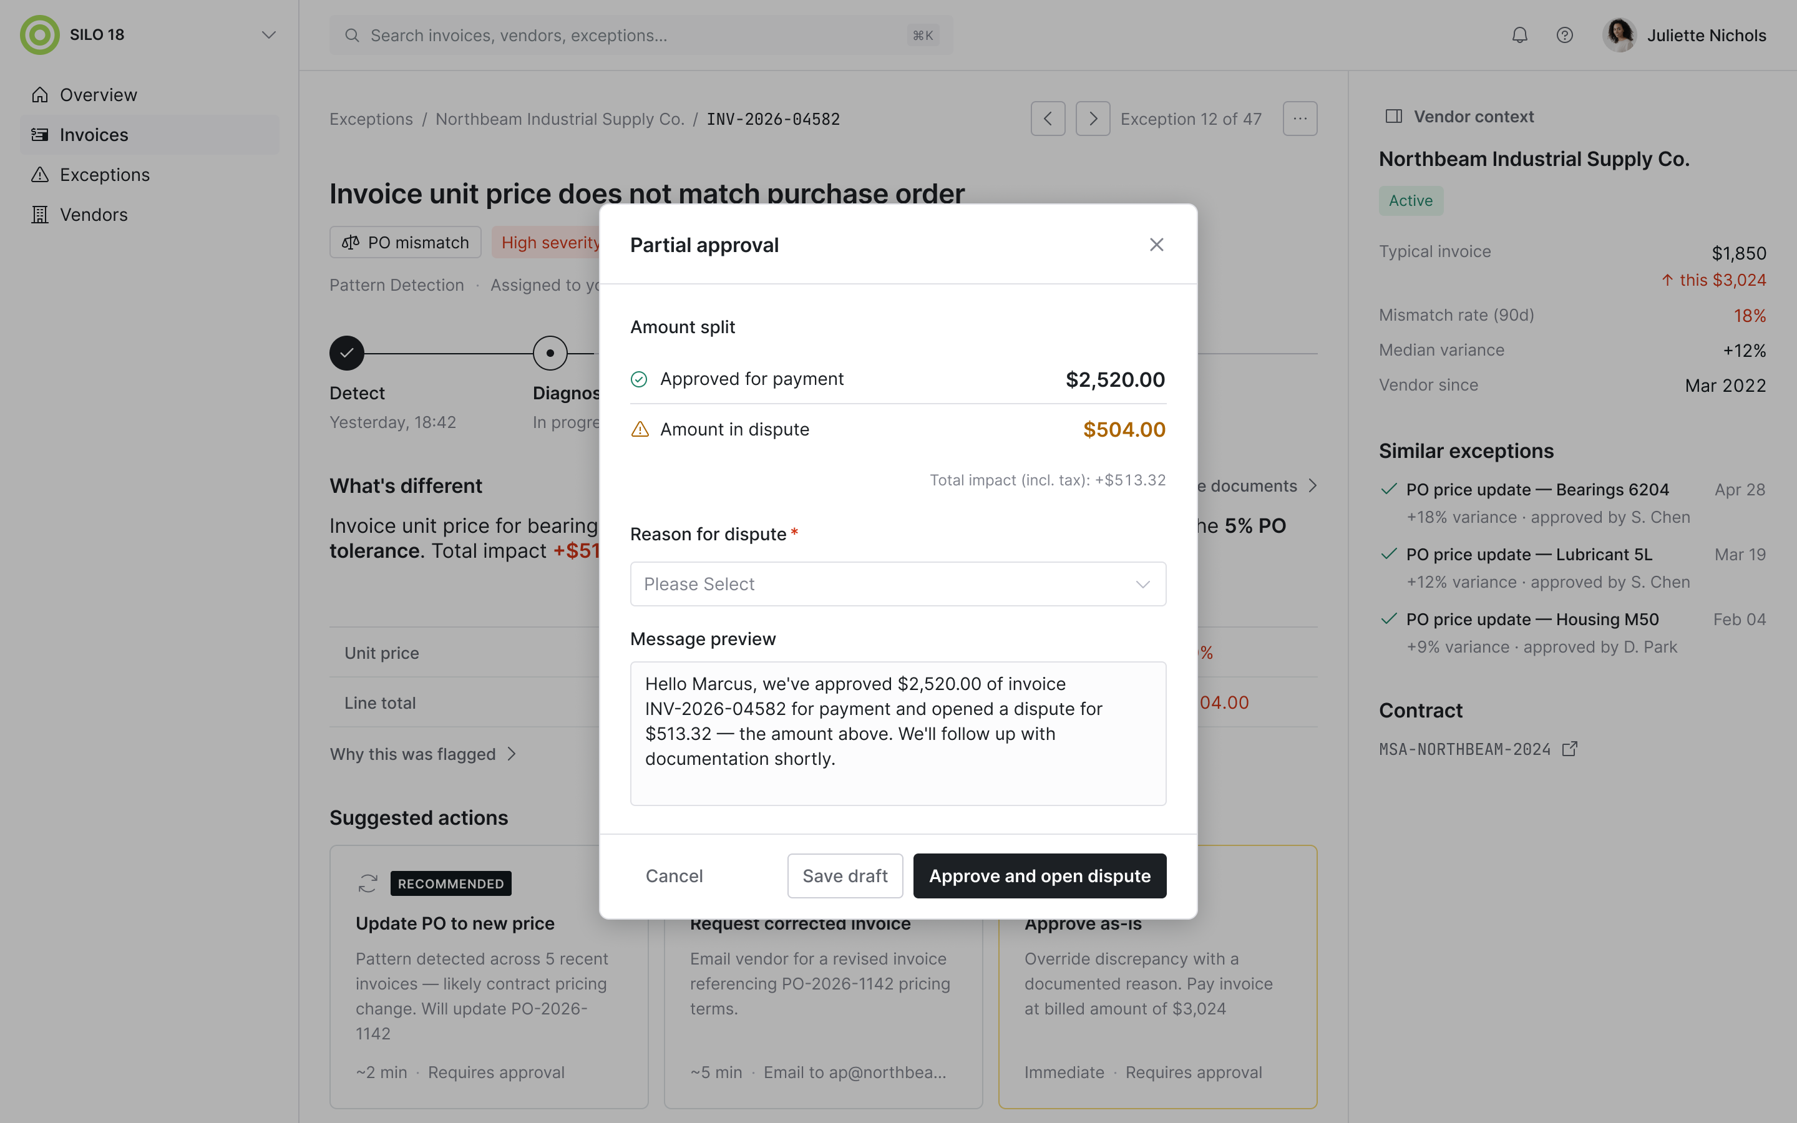Go to the previous exception arrow
The height and width of the screenshot is (1123, 1797).
(1048, 119)
